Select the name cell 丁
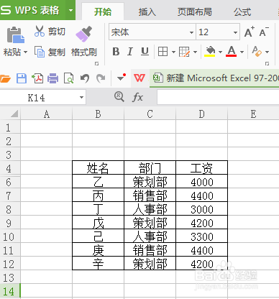 pyautogui.click(x=99, y=209)
